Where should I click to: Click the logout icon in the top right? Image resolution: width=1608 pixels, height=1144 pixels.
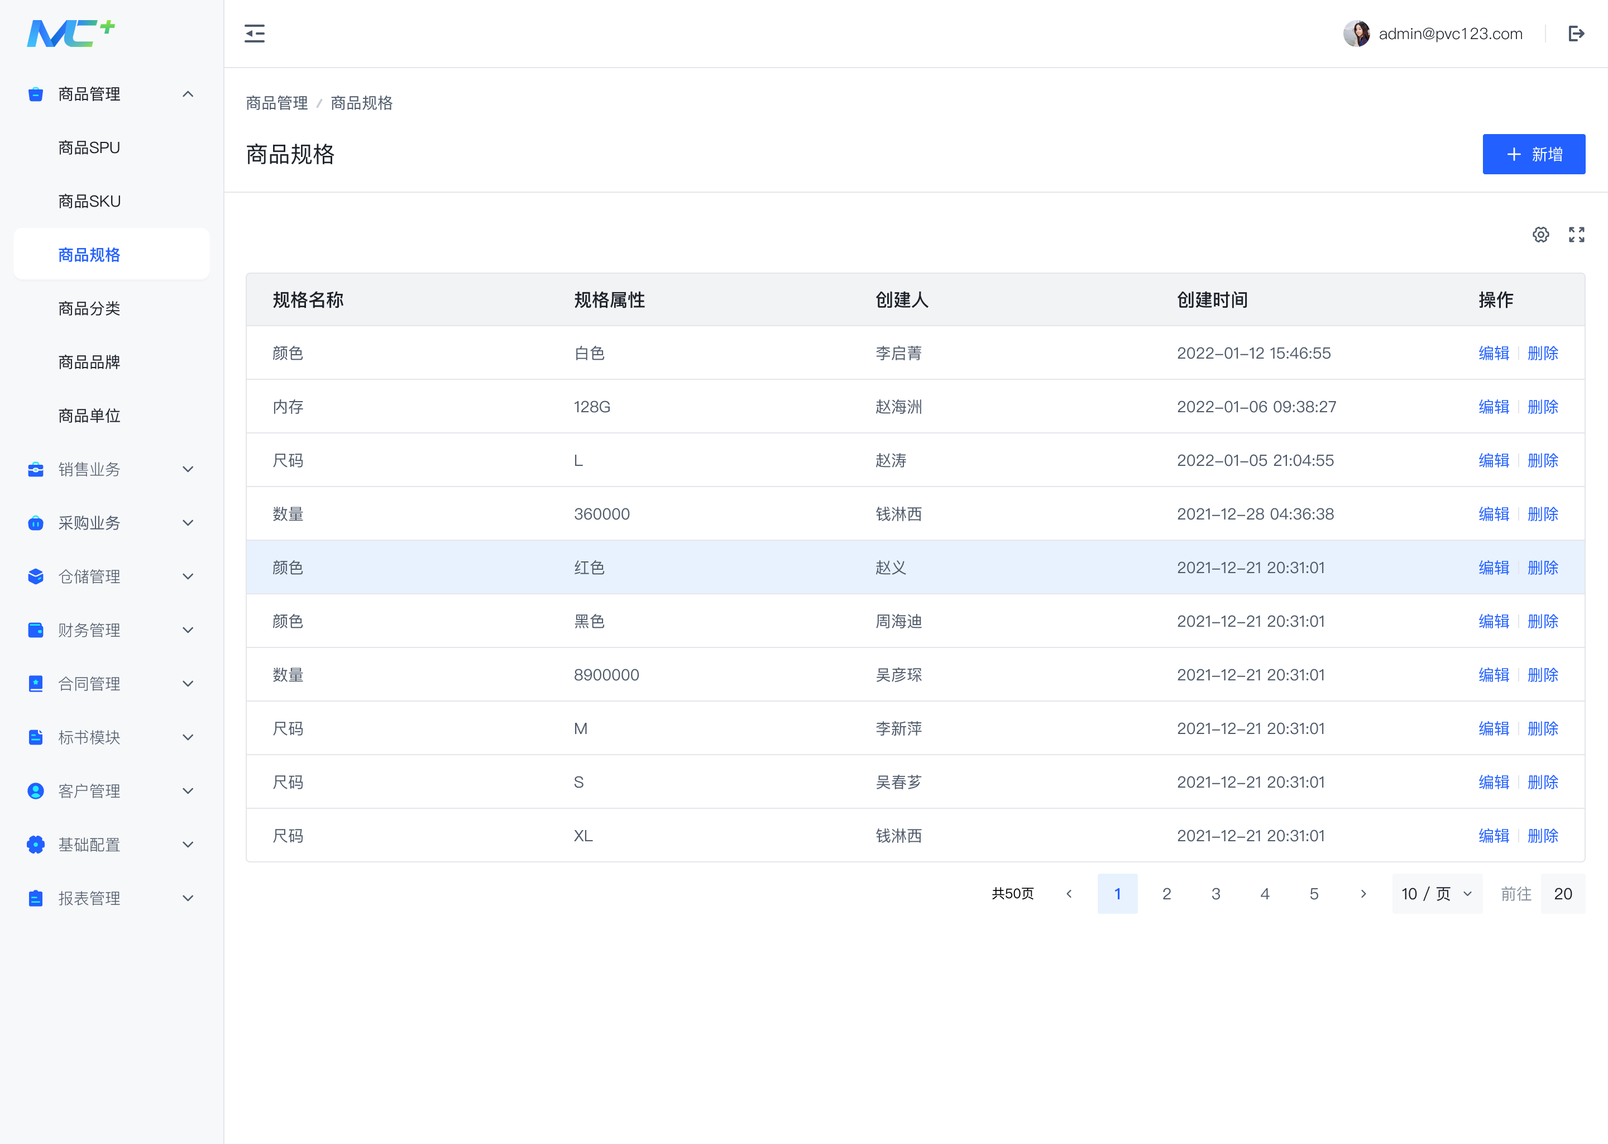tap(1576, 34)
